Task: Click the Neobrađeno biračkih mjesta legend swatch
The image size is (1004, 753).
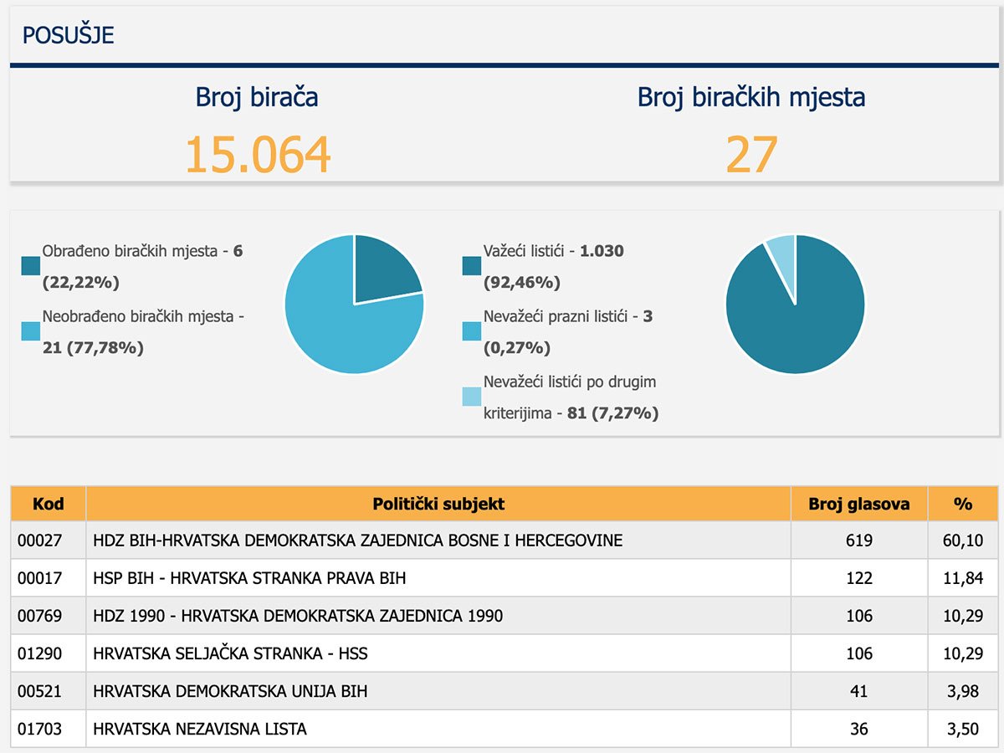Action: (x=32, y=331)
